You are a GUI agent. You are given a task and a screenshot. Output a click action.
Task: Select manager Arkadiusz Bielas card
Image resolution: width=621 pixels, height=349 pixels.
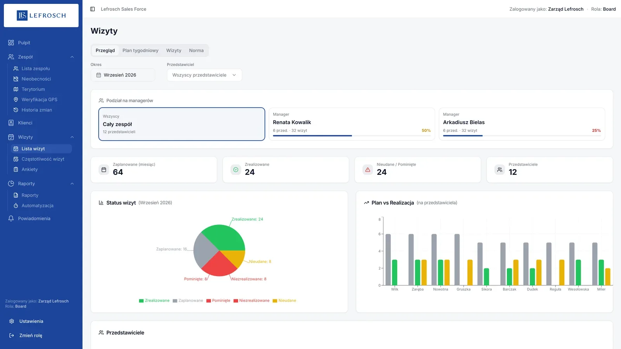(522, 124)
